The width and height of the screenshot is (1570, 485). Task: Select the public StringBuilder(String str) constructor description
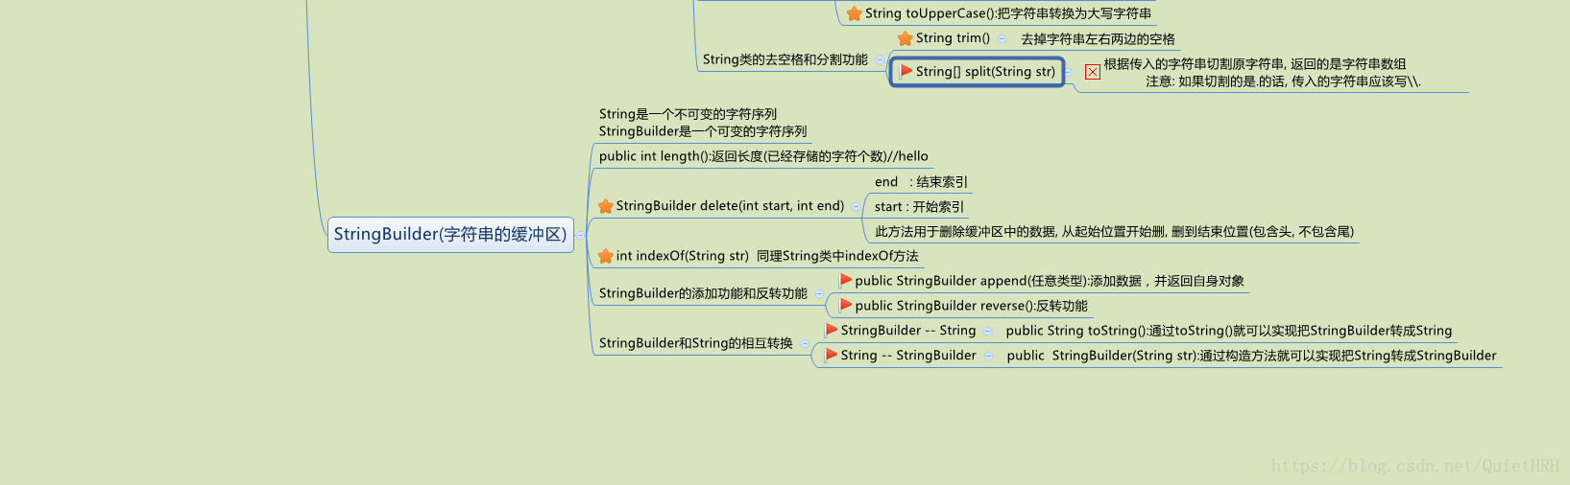pos(1251,356)
